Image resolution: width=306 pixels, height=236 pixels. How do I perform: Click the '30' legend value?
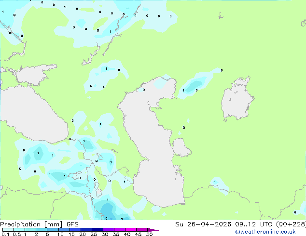coord(105,234)
